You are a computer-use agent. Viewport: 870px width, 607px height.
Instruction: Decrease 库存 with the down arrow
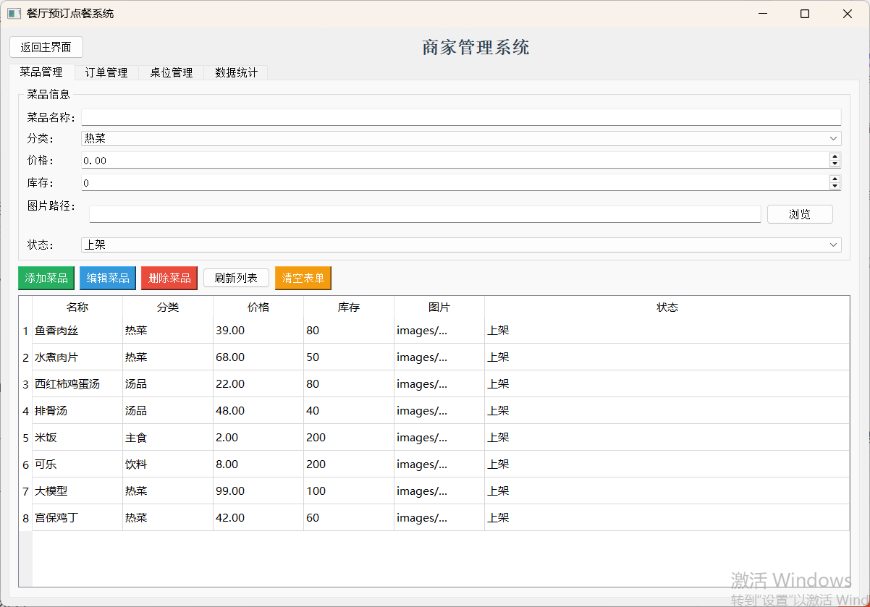pyautogui.click(x=835, y=187)
